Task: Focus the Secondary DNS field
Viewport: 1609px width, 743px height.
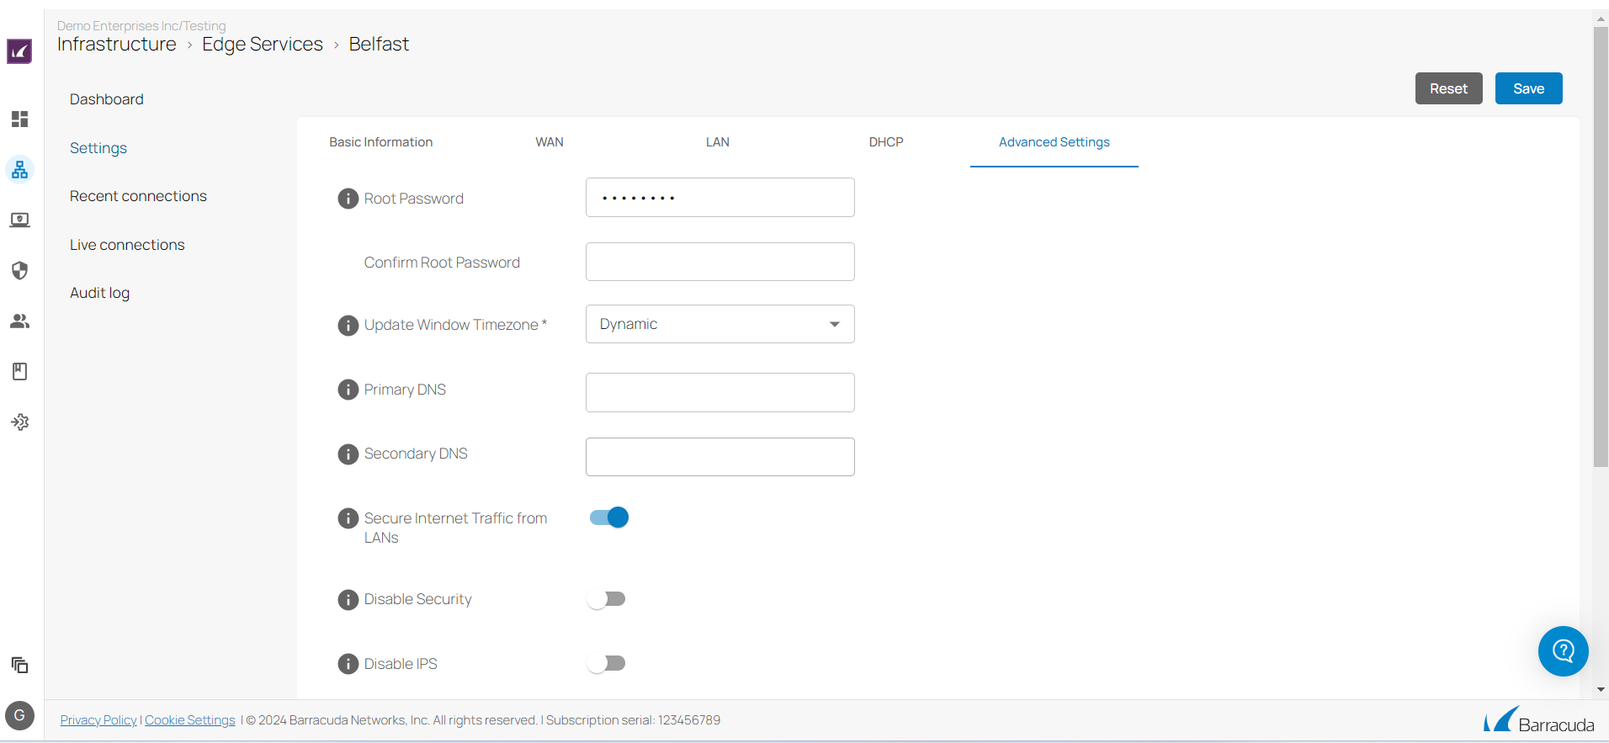Action: pyautogui.click(x=720, y=457)
